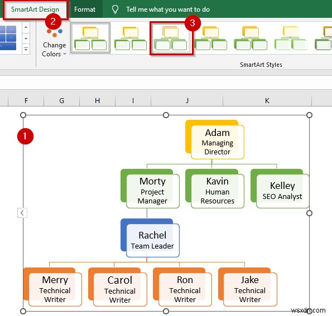The image size is (332, 316).
Task: Select the fifth SmartArt style thumbnail
Action: (x=251, y=38)
